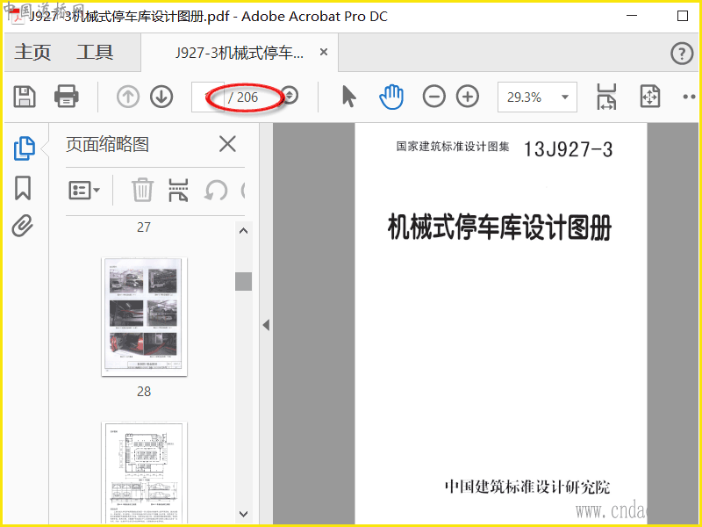
Task: Zoom out with the minus icon
Action: pos(433,97)
